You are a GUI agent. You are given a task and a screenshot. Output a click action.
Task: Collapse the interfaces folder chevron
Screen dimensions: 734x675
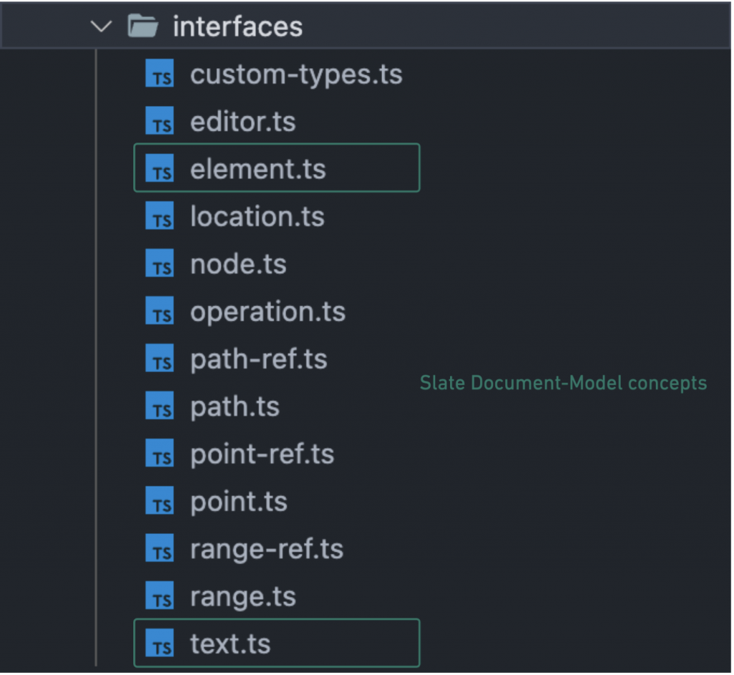pos(102,27)
